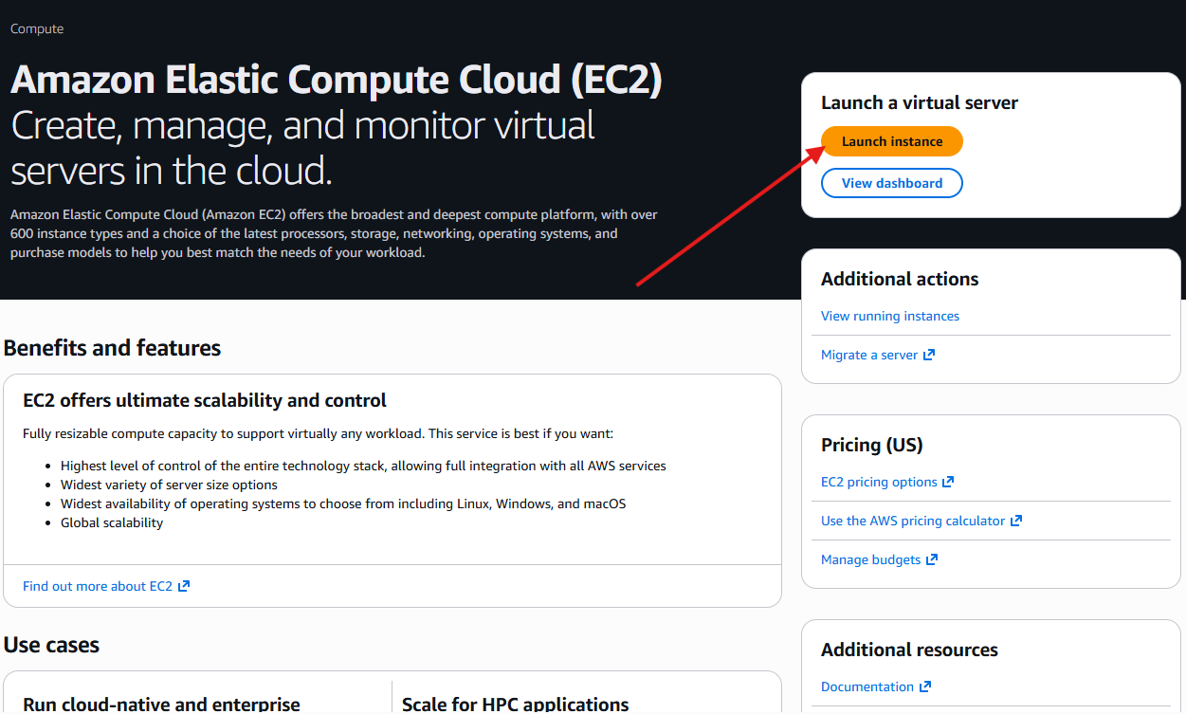Image resolution: width=1186 pixels, height=714 pixels.
Task: Click the Use cases heading
Action: coord(51,645)
